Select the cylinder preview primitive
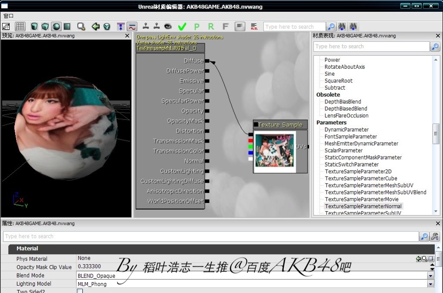Image resolution: width=443 pixels, height=293 pixels. (x=34, y=27)
